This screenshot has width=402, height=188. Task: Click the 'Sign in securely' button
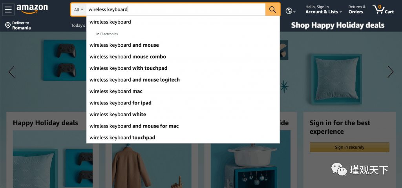click(x=349, y=147)
